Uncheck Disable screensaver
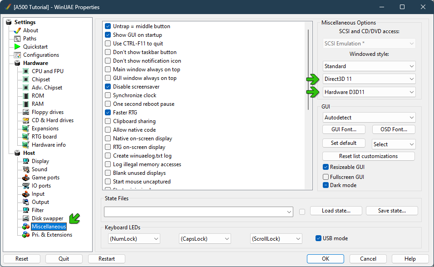The width and height of the screenshot is (434, 267). (x=108, y=87)
